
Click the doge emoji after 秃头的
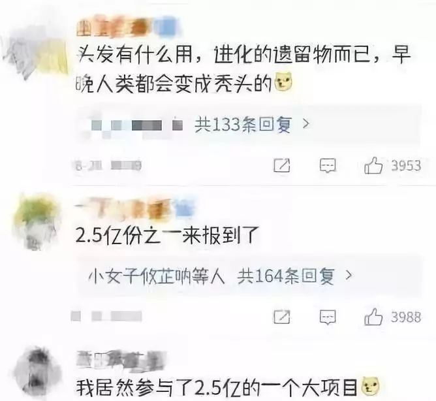click(283, 82)
